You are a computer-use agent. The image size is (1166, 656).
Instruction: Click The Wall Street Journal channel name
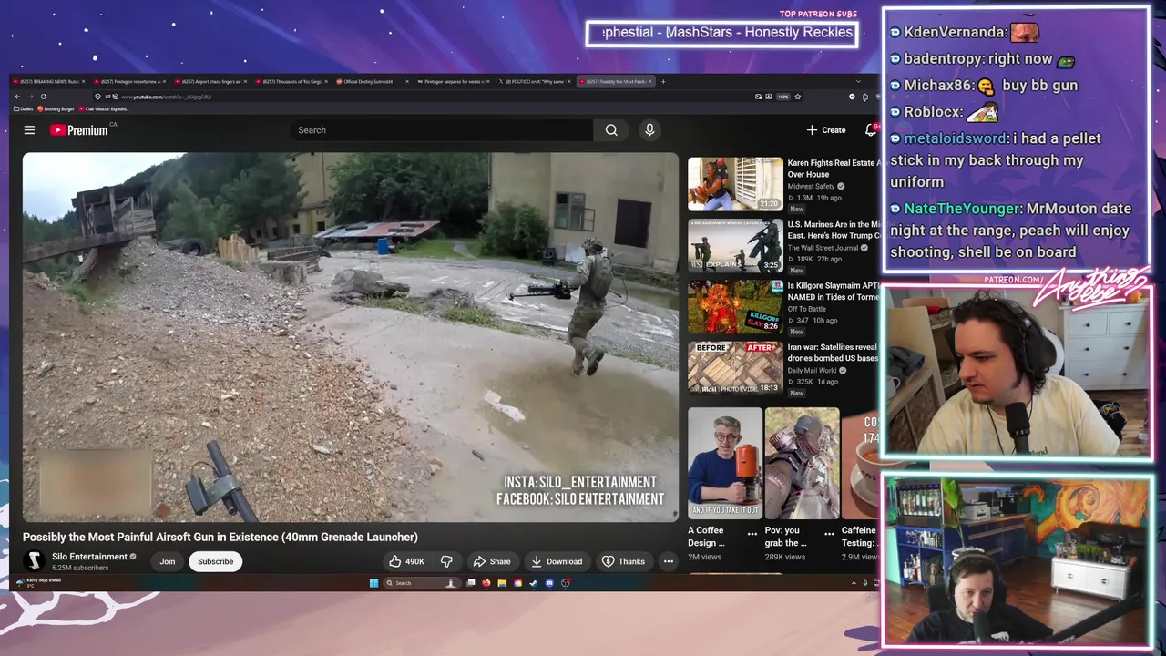pyautogui.click(x=823, y=248)
